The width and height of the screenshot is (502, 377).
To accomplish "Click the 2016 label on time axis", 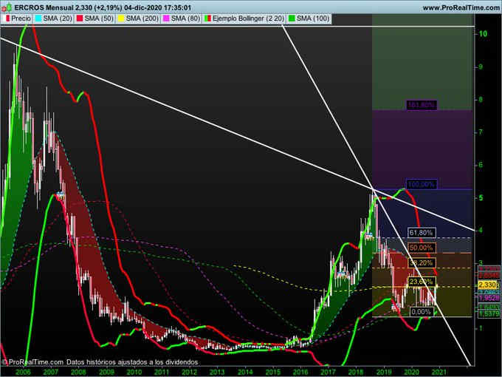I will pos(300,372).
